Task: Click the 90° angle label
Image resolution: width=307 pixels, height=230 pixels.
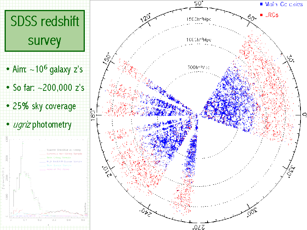Action: (199, 3)
